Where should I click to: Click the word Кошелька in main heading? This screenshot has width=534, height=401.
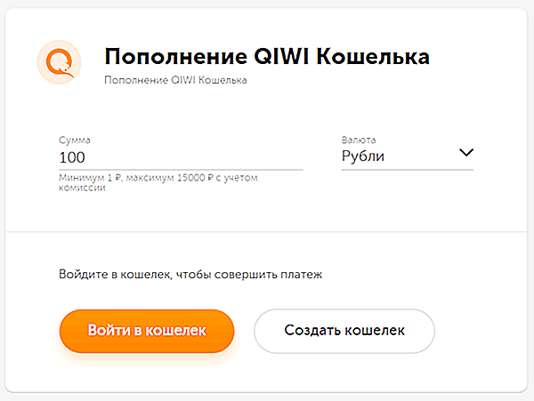click(x=373, y=56)
